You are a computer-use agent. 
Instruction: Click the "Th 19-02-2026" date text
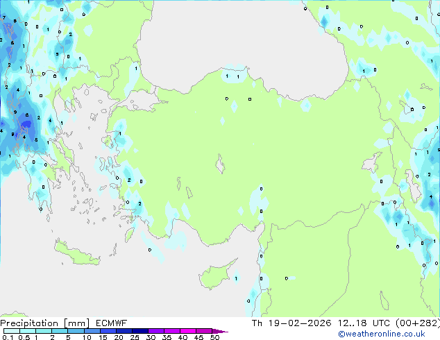(291, 323)
